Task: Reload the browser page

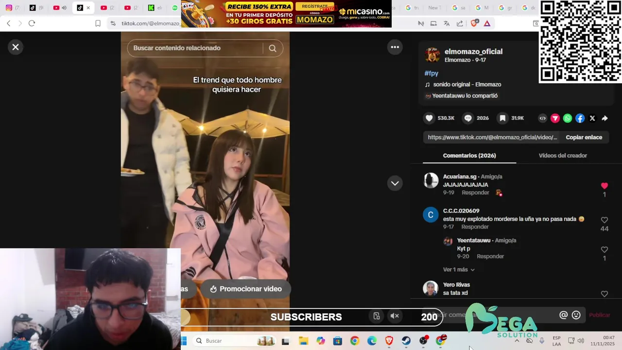Action: coord(32,23)
